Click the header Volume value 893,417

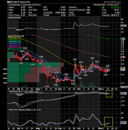[x=115, y=15]
